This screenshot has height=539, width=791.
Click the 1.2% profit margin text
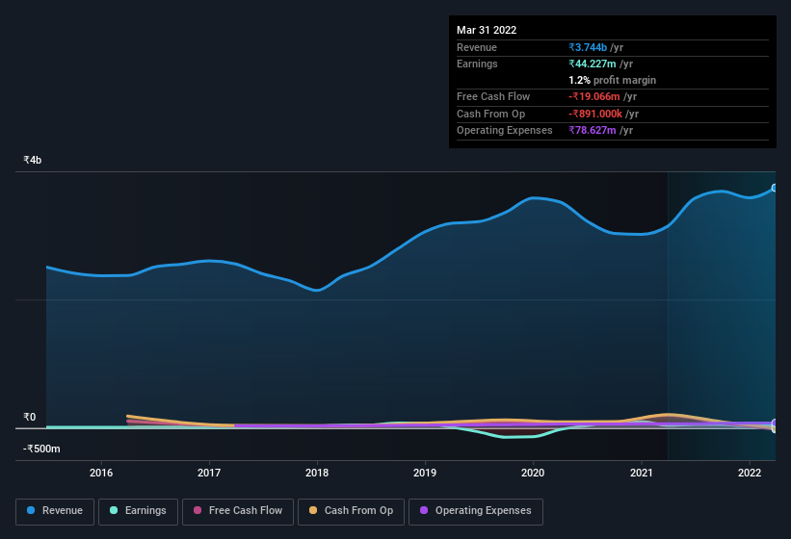click(613, 80)
